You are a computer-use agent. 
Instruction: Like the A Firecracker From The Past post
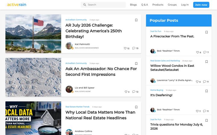(x=197, y=52)
